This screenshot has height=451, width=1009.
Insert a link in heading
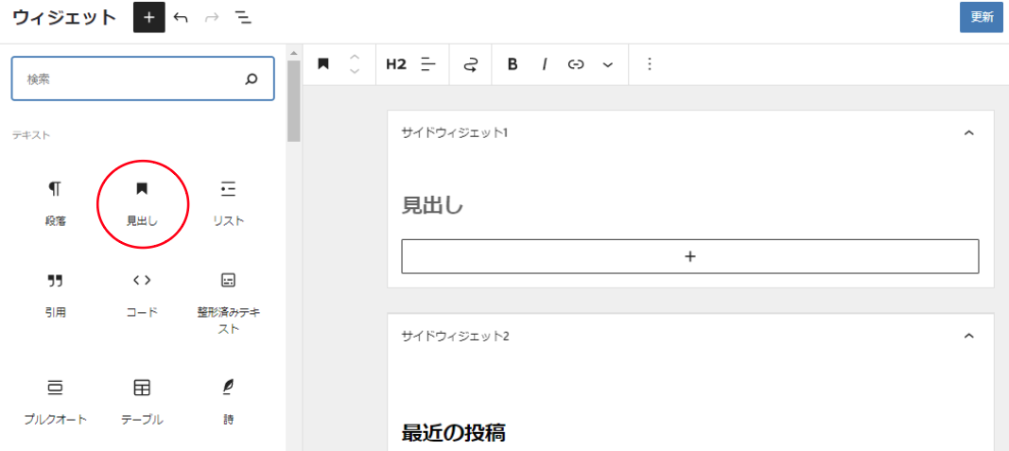(576, 64)
